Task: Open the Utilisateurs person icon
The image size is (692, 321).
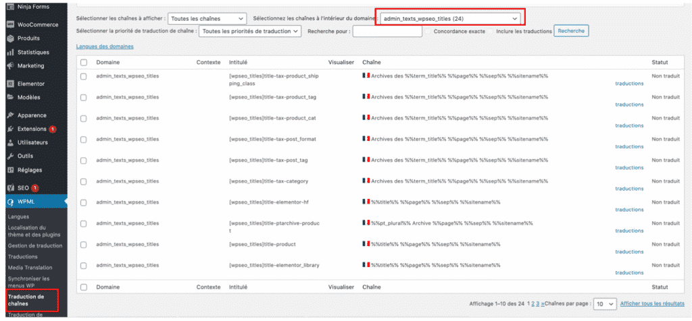Action: tap(10, 143)
